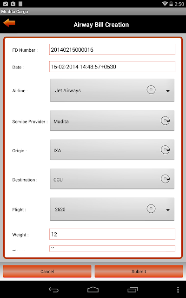The image size is (186, 298).
Task: Expand the Origin dropdown showing IXA
Action: pos(112,150)
